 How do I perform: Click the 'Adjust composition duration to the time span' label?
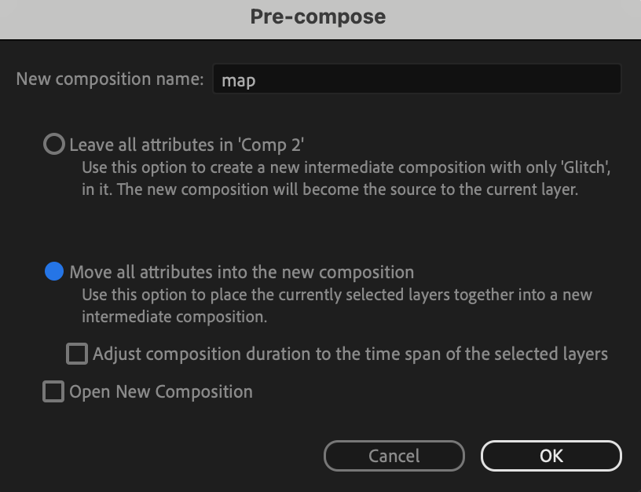point(350,354)
